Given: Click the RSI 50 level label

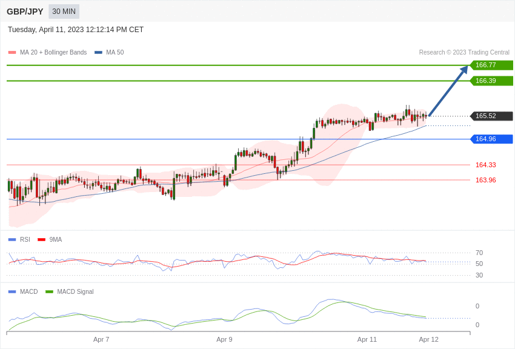Looking at the screenshot, I should point(479,264).
